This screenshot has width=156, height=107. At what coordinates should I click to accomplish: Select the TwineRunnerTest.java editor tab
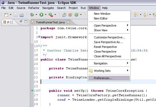50,22
